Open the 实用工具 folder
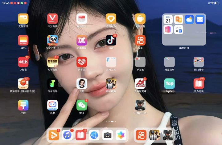The image size is (222, 145). (111, 62)
